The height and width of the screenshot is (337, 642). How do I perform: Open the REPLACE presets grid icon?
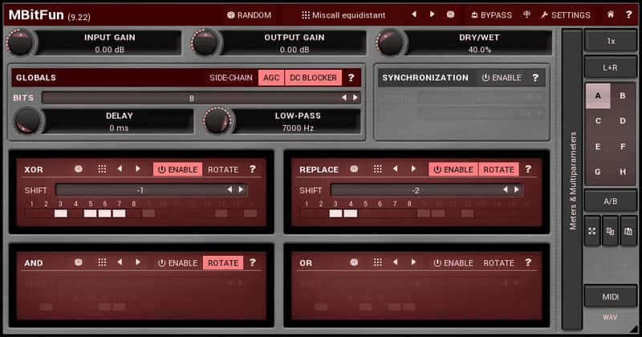point(377,169)
